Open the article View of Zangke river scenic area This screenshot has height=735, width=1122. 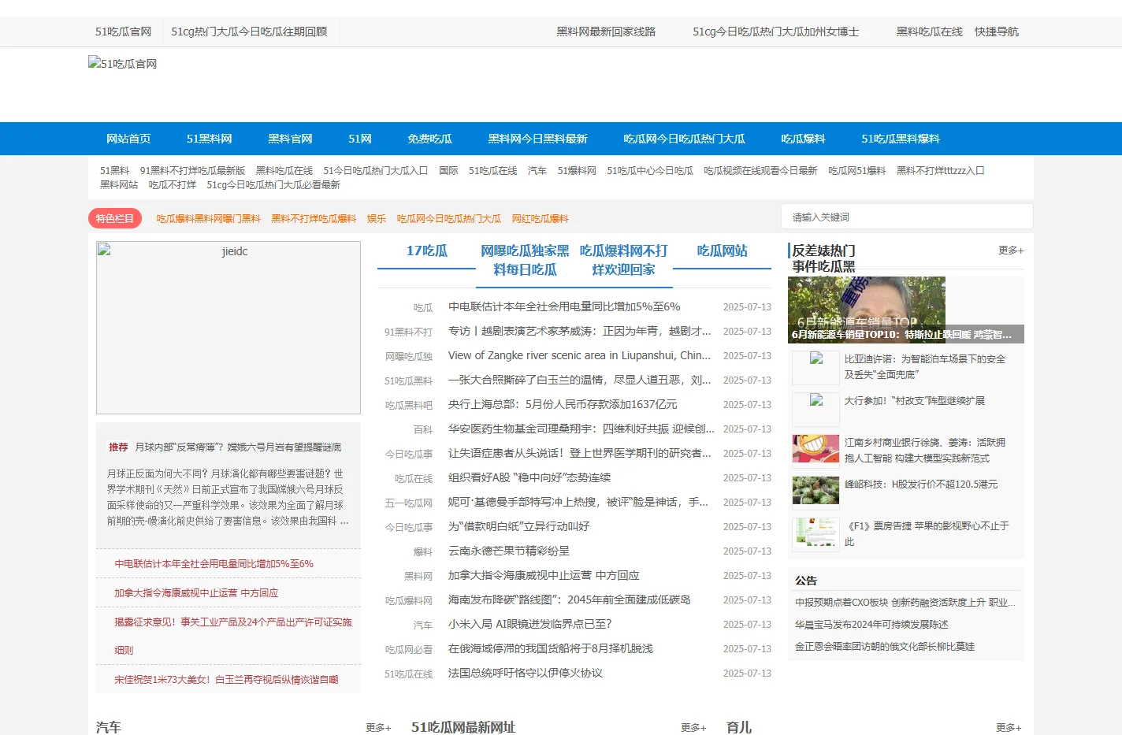(x=579, y=356)
